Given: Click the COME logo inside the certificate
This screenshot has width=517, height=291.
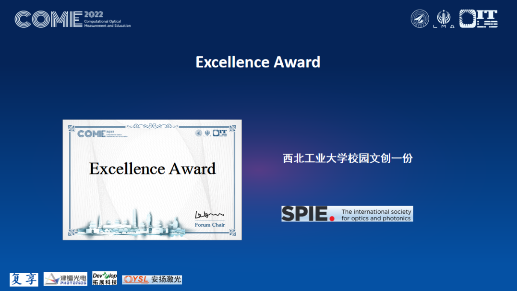Looking at the screenshot, I should [x=102, y=133].
